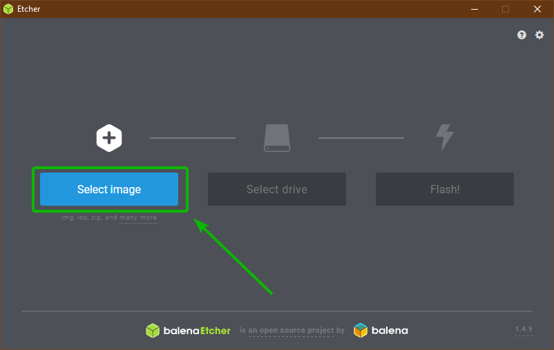
Task: Click the gray drive icon
Action: tap(277, 138)
